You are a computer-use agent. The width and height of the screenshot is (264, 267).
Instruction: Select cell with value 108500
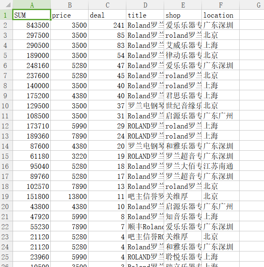[x=31, y=116]
